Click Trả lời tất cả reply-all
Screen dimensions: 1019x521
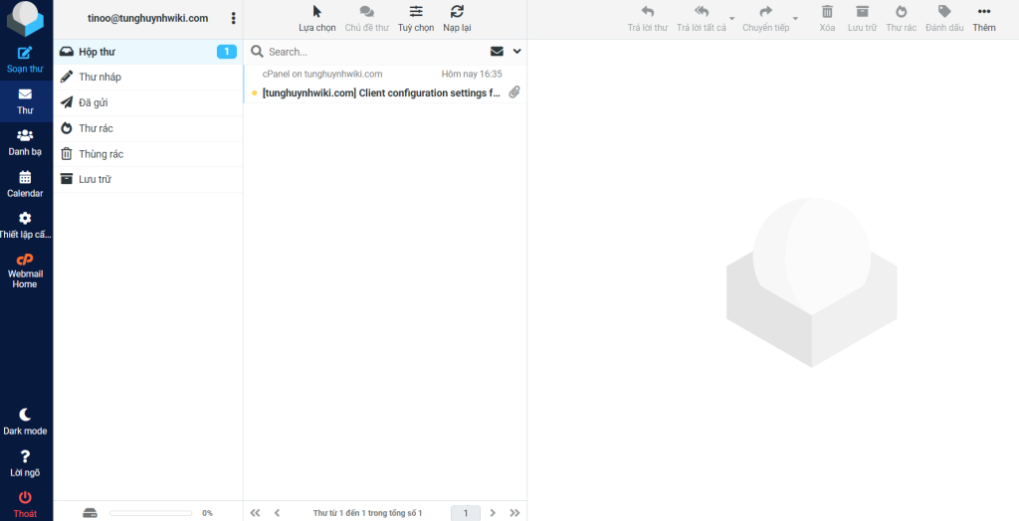pos(702,18)
